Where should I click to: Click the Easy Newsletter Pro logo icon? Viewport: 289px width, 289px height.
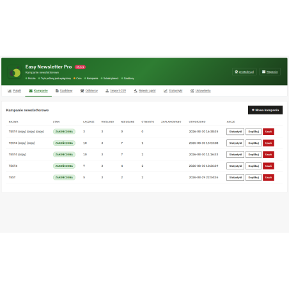(15, 72)
